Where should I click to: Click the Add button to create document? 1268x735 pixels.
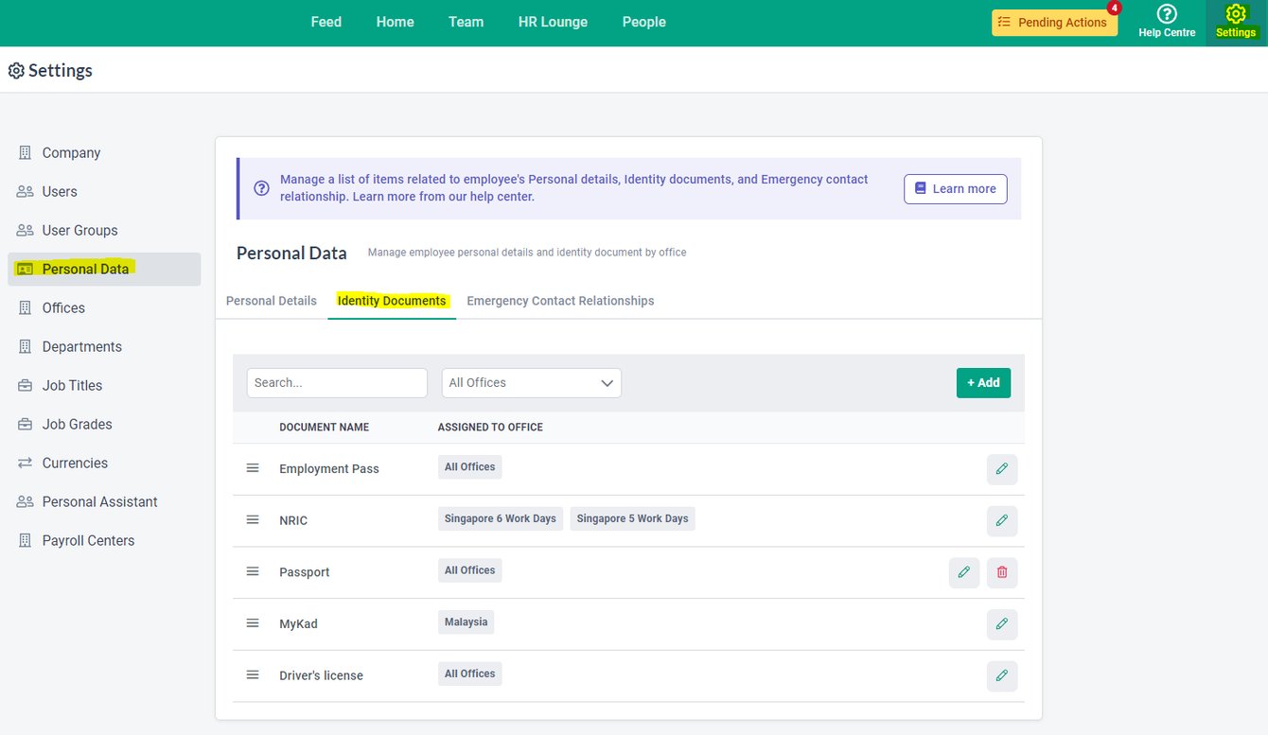click(x=983, y=382)
